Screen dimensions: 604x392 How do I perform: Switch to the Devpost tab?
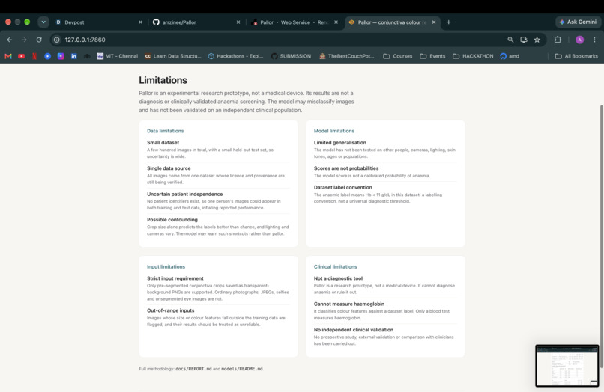(98, 22)
